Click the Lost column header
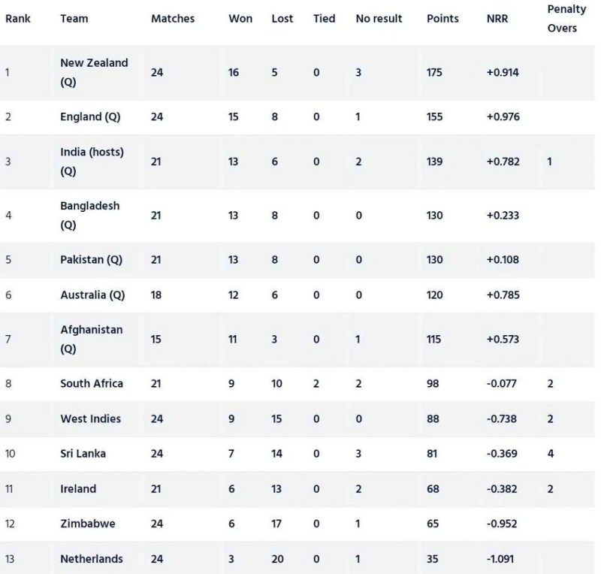601x574 pixels. click(282, 18)
